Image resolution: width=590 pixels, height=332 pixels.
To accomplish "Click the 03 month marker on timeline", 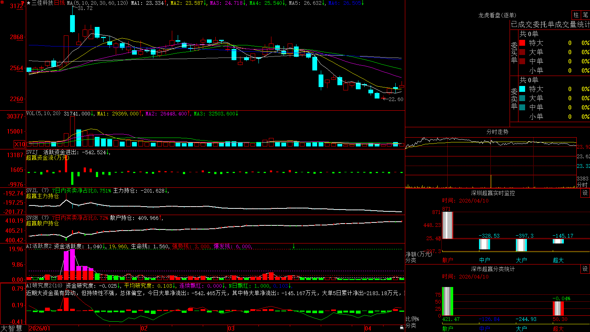I will [x=231, y=328].
